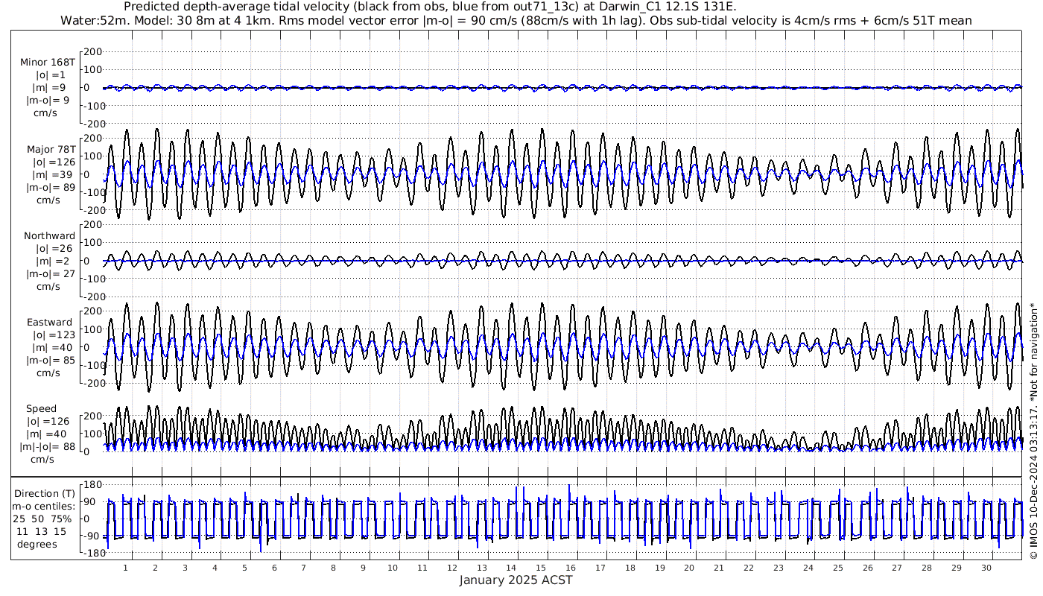Select the 'Minor 168T' panel label
Viewport: 1043px width, 596px height.
(x=48, y=62)
